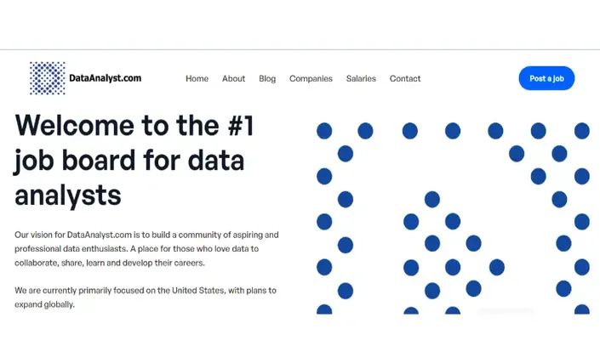Click the blank banner area above the header
The image size is (600, 363).
300,25
